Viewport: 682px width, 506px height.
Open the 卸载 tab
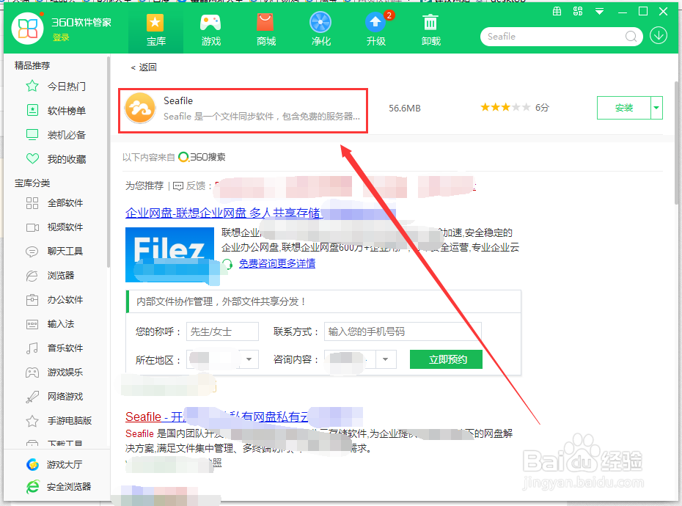431,30
